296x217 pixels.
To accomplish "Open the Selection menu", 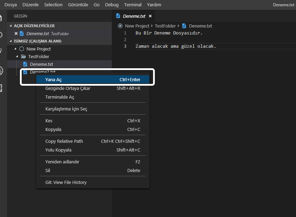I will (53, 5).
